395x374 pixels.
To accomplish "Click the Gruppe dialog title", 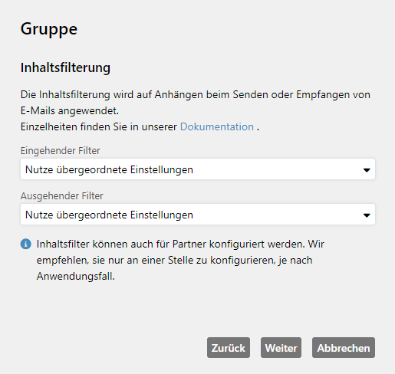I will pyautogui.click(x=49, y=29).
